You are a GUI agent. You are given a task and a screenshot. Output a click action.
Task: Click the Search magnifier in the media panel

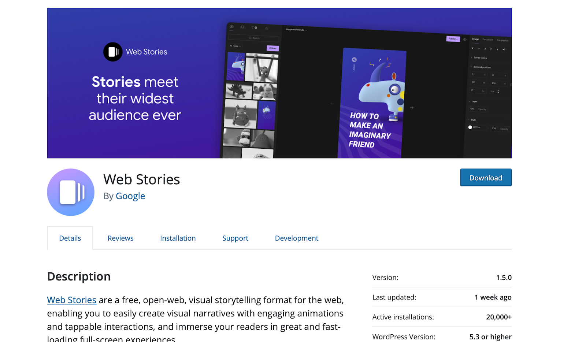pyautogui.click(x=250, y=38)
